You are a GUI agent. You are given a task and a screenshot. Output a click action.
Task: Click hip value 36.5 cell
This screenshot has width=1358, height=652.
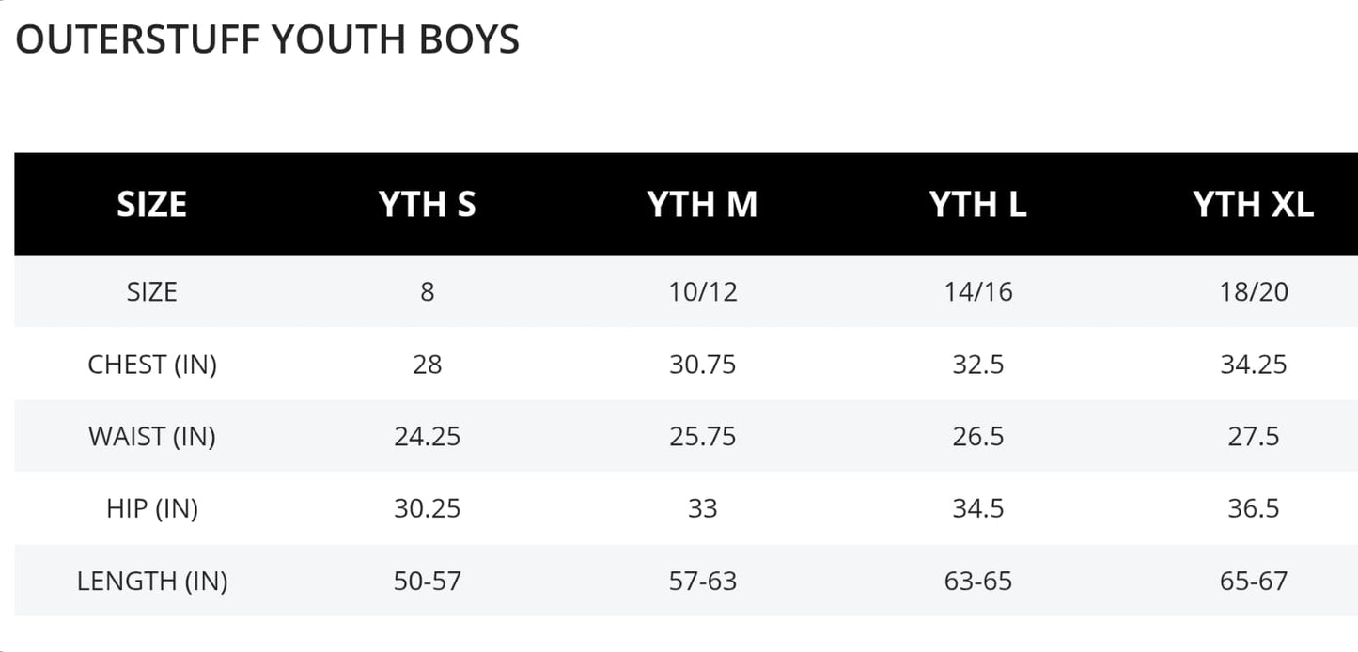tap(1253, 509)
